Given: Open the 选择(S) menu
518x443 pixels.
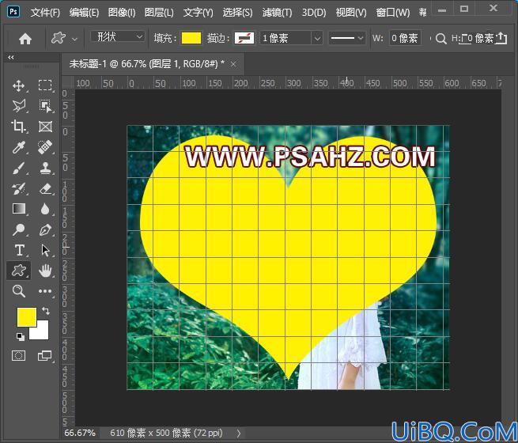Looking at the screenshot, I should 237,13.
